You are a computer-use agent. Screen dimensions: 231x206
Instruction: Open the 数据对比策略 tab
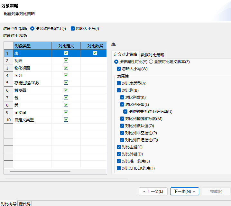[x=152, y=55]
